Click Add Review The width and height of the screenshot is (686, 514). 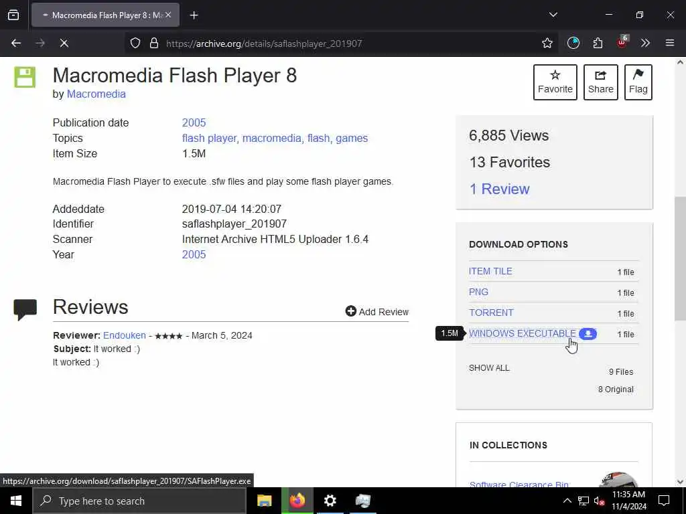(x=377, y=312)
